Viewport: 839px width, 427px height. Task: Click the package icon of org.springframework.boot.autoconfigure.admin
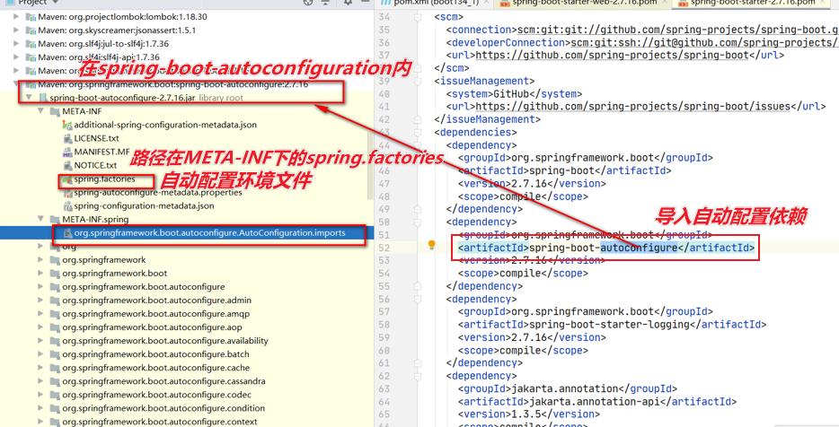(x=55, y=301)
